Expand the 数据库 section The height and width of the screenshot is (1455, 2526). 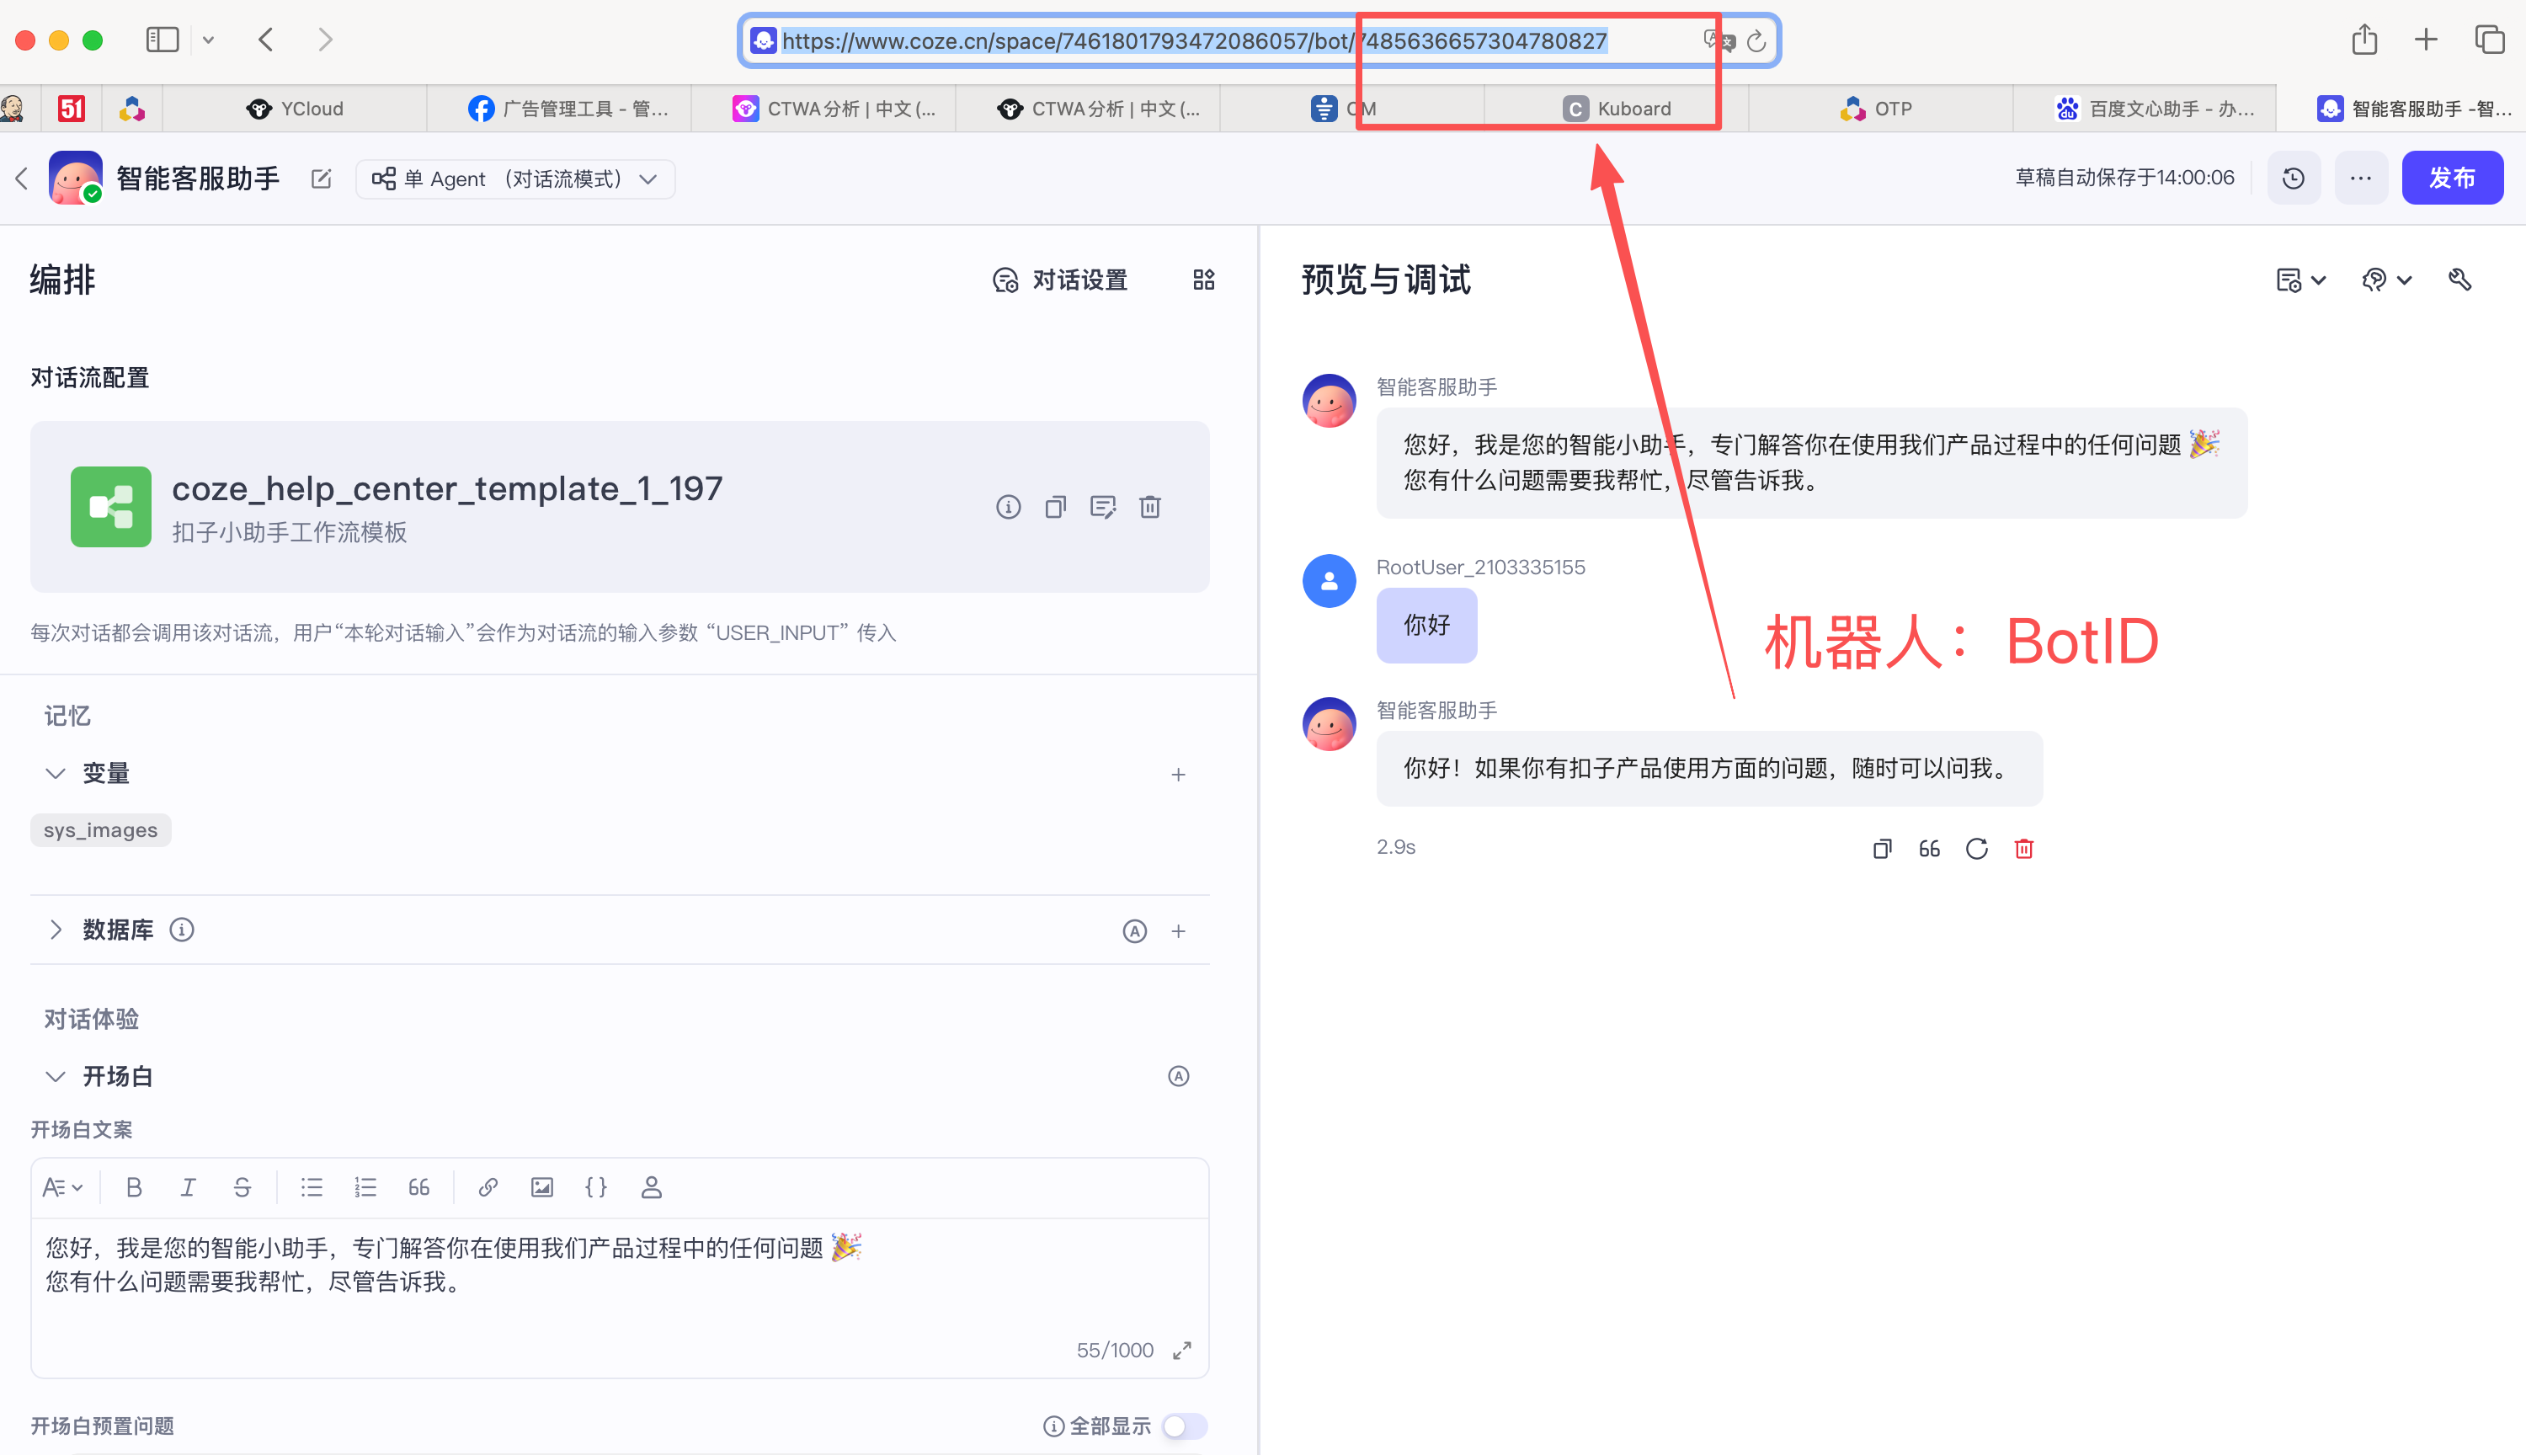56,930
